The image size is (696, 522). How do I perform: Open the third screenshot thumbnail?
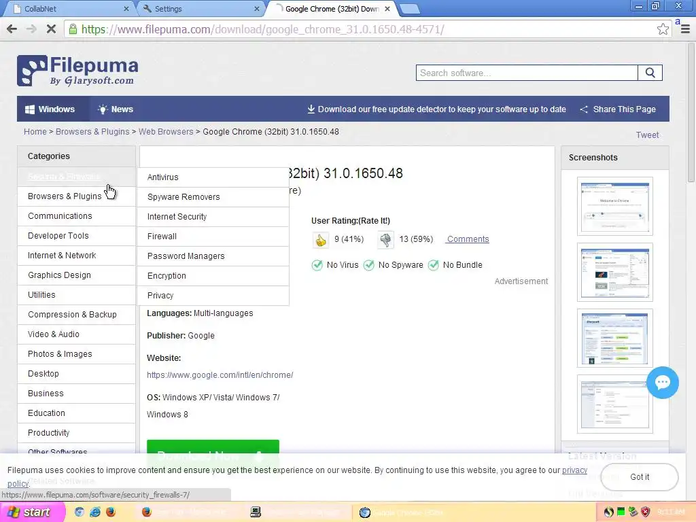(614, 338)
